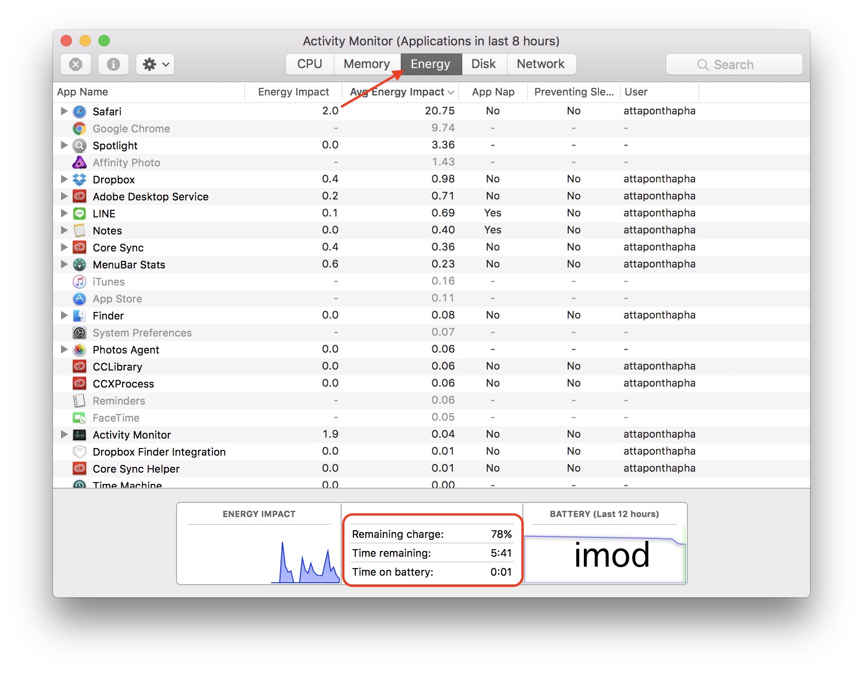Open the Memory tab
Screen dimensions: 863x673
pyautogui.click(x=367, y=64)
